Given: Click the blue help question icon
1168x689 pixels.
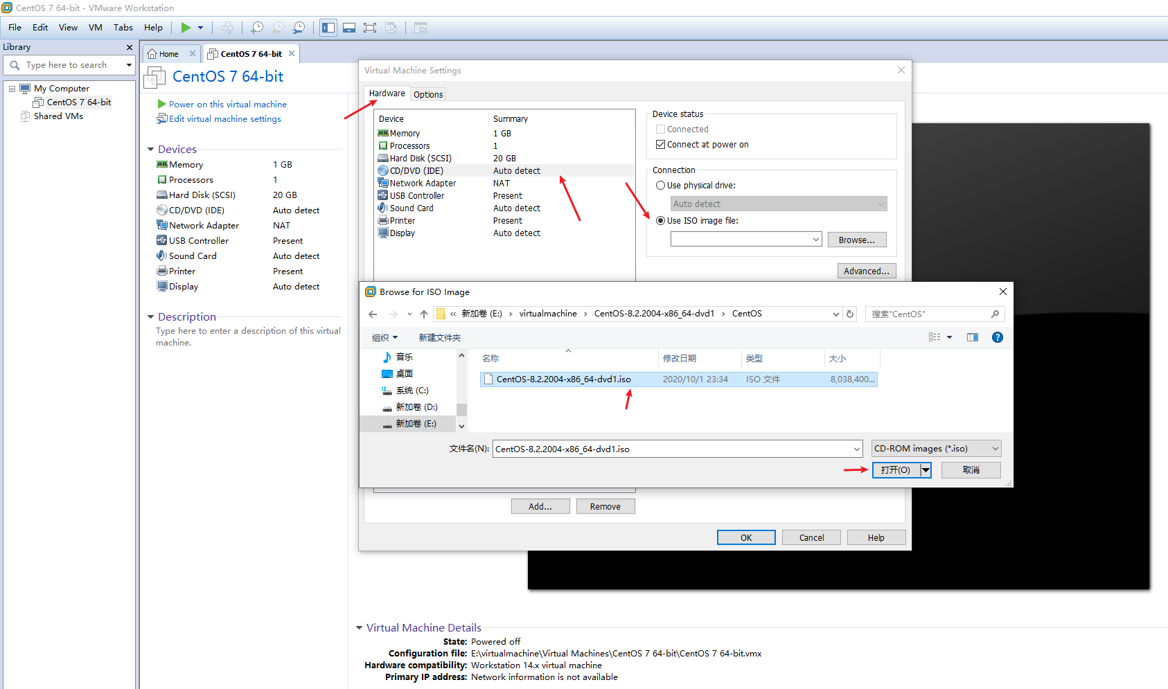Looking at the screenshot, I should [x=998, y=337].
